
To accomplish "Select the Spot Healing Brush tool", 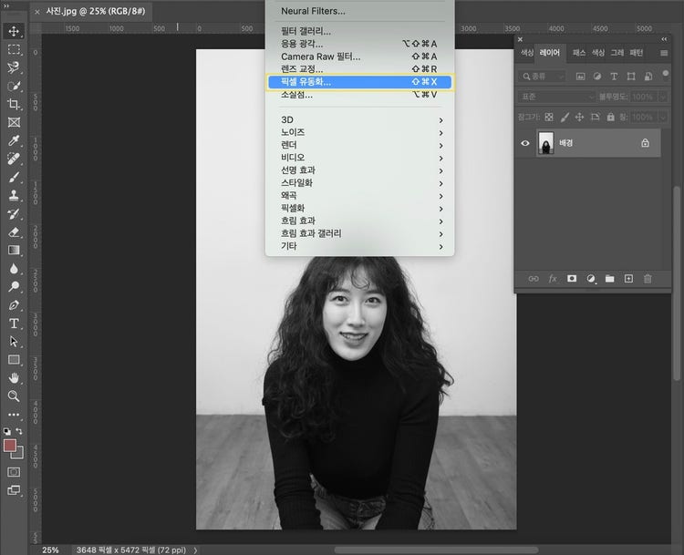I will 14,159.
